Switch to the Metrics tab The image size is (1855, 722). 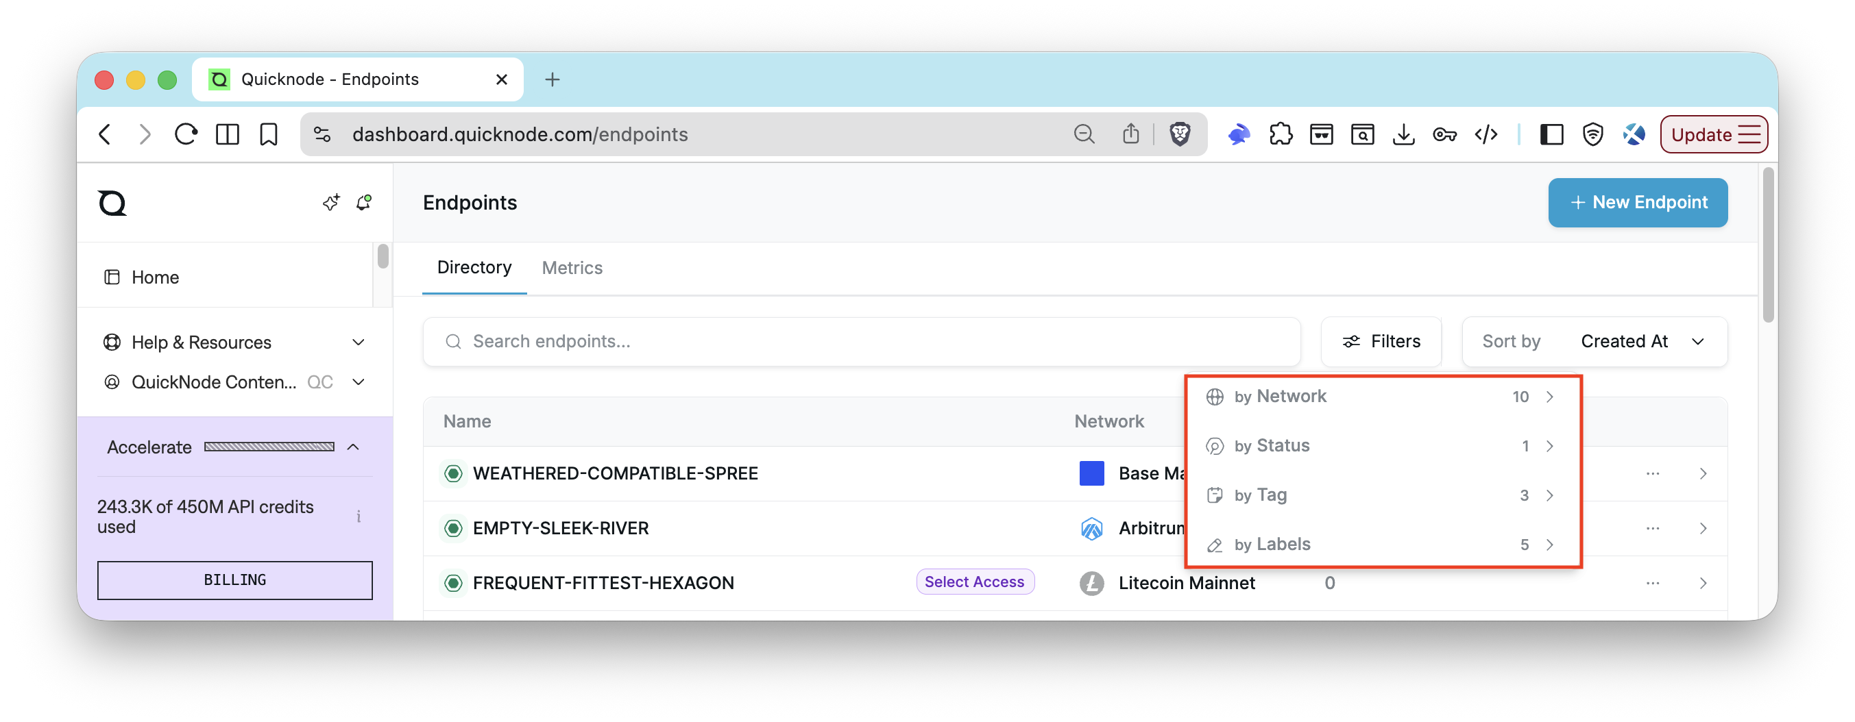coord(572,268)
